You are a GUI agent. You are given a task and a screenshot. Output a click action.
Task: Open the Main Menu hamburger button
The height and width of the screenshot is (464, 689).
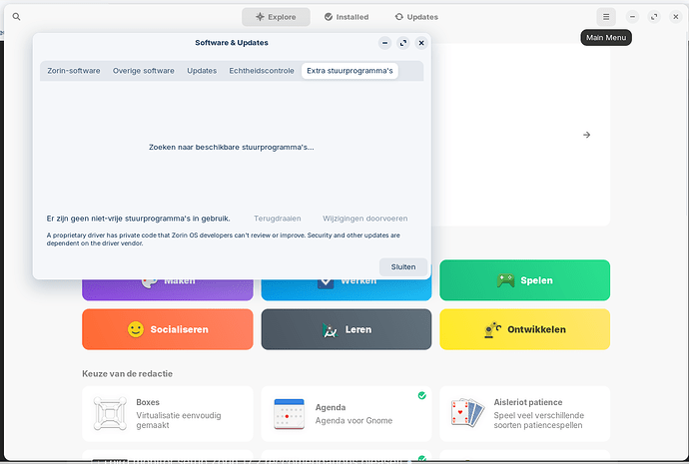click(x=606, y=17)
